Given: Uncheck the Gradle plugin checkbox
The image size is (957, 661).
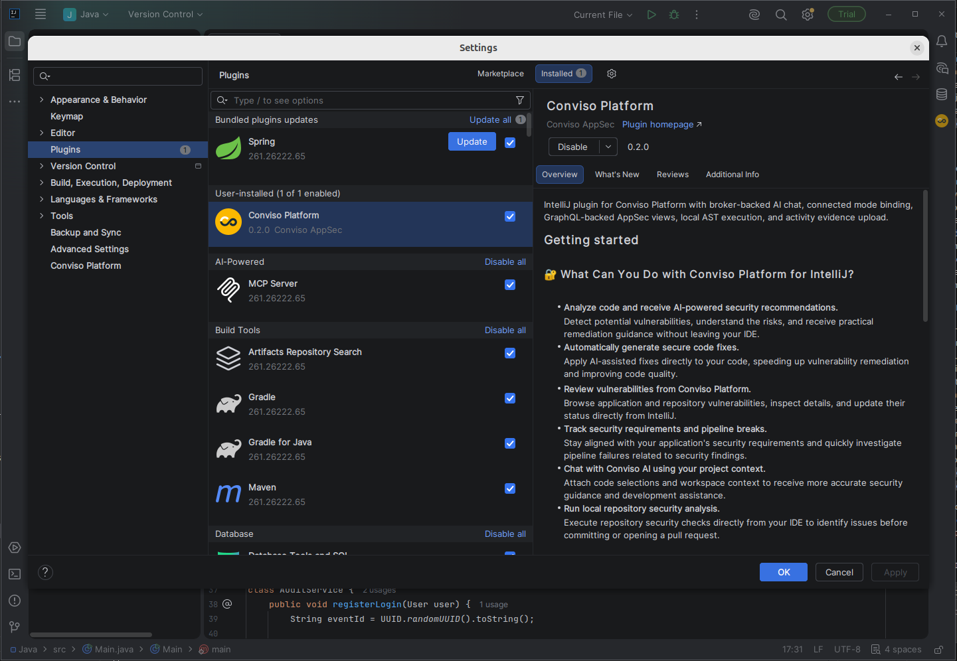Looking at the screenshot, I should click(x=510, y=398).
